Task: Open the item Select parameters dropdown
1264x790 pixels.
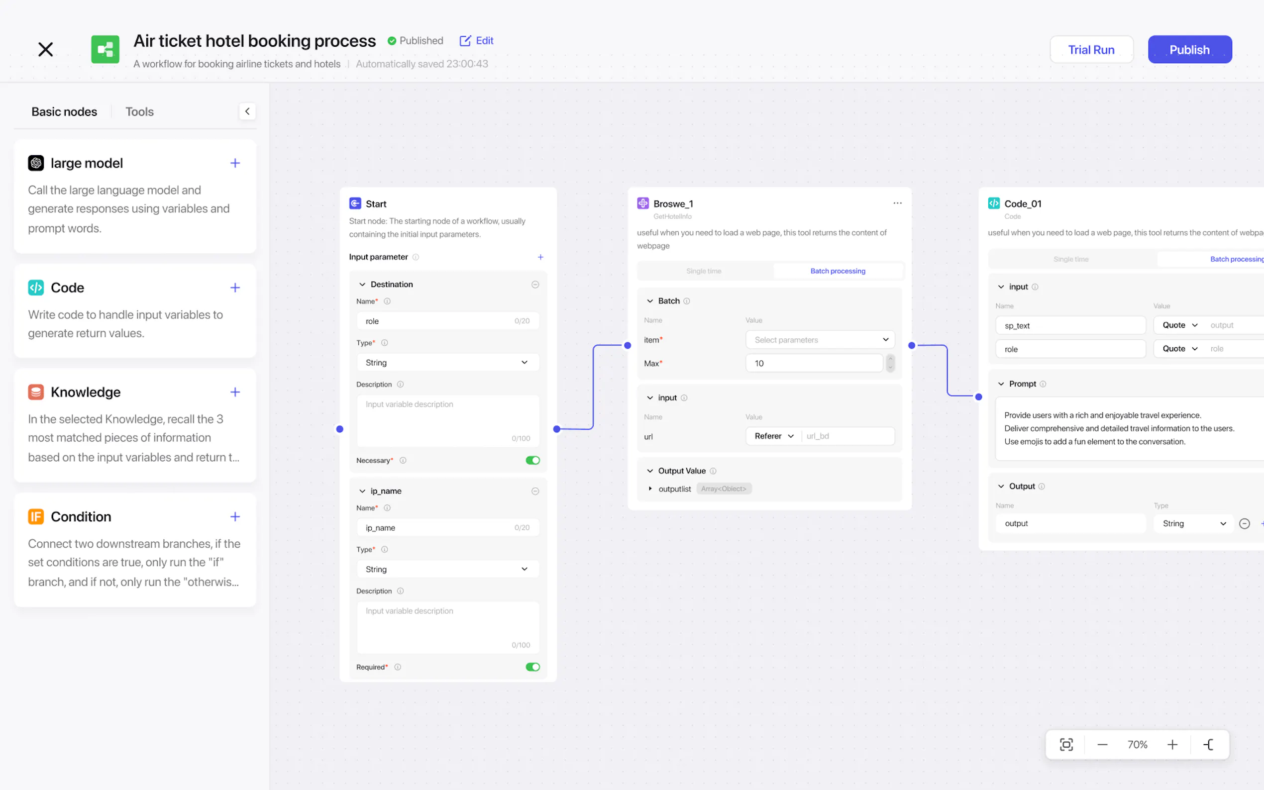Action: click(x=820, y=340)
